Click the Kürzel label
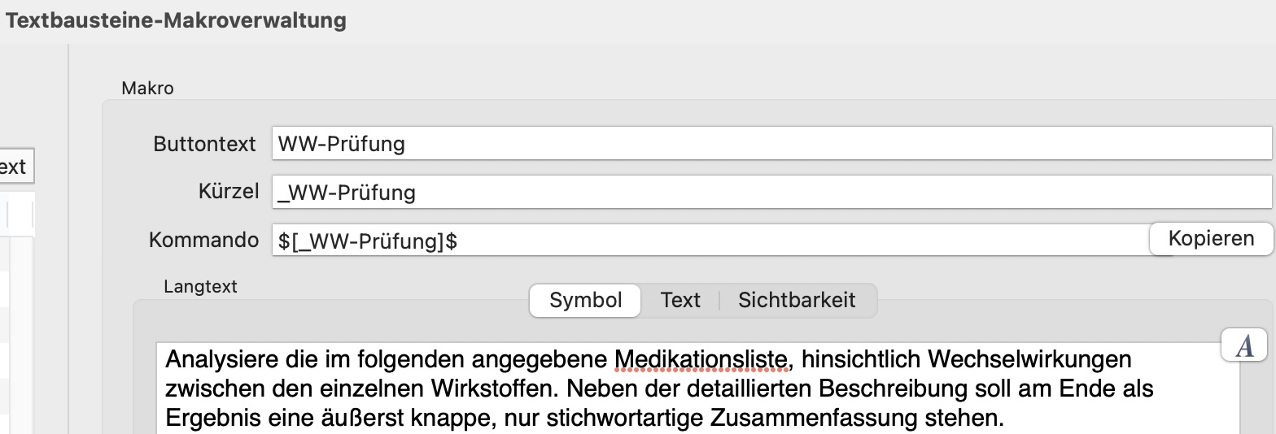 229,192
